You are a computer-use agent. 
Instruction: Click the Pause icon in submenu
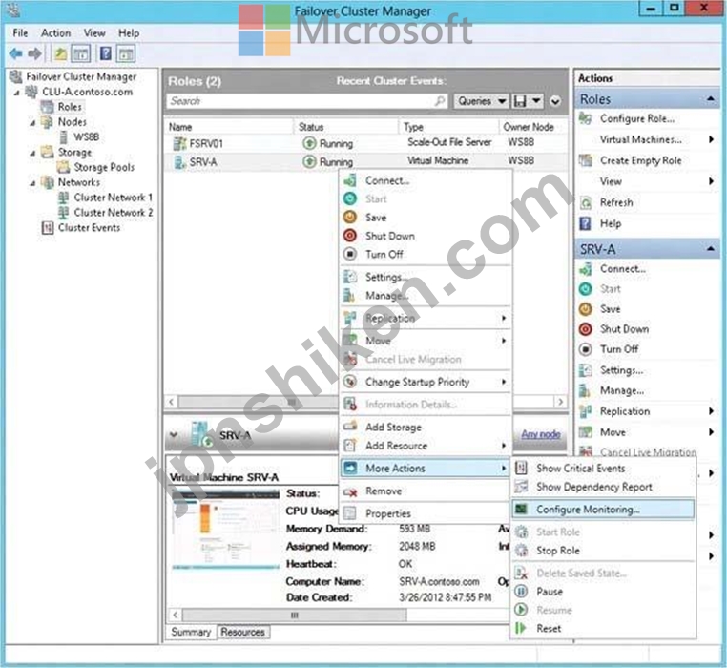tap(521, 592)
